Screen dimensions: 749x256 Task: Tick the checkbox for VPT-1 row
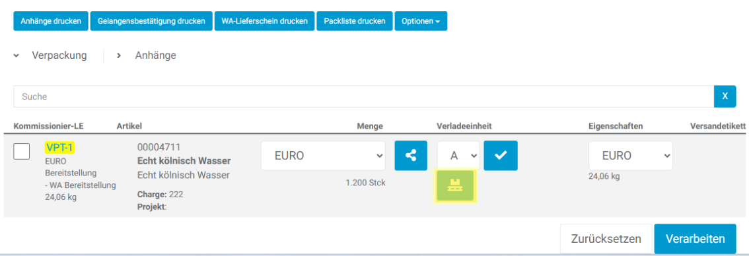(22, 151)
